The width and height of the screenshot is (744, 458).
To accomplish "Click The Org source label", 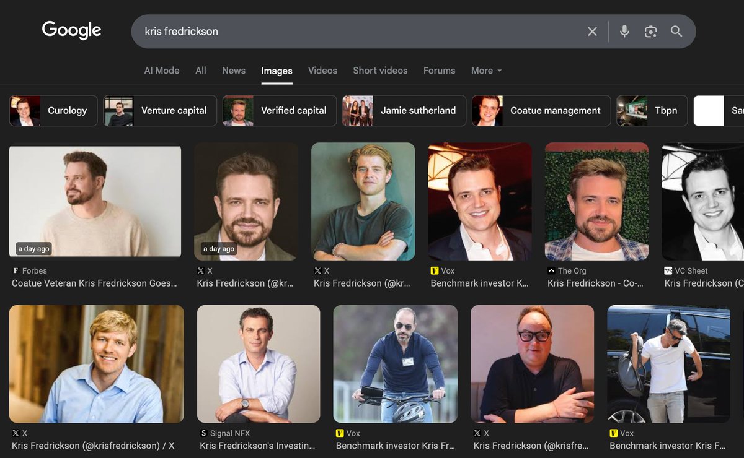I will pyautogui.click(x=572, y=271).
